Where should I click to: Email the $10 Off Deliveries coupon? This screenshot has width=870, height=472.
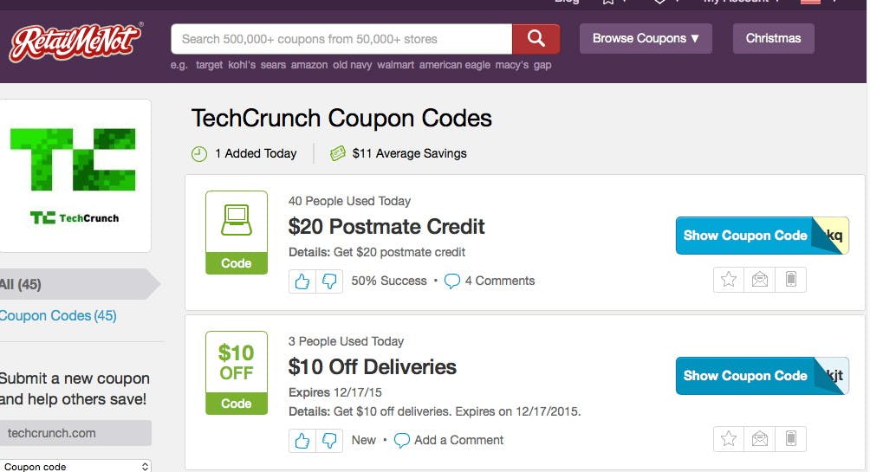coord(760,439)
